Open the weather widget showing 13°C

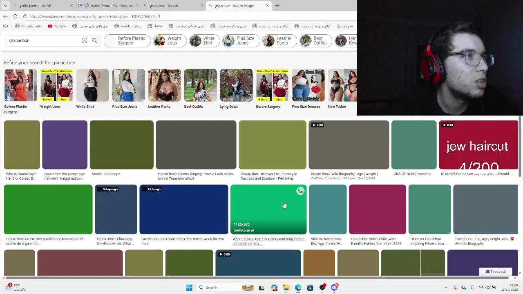(16, 287)
